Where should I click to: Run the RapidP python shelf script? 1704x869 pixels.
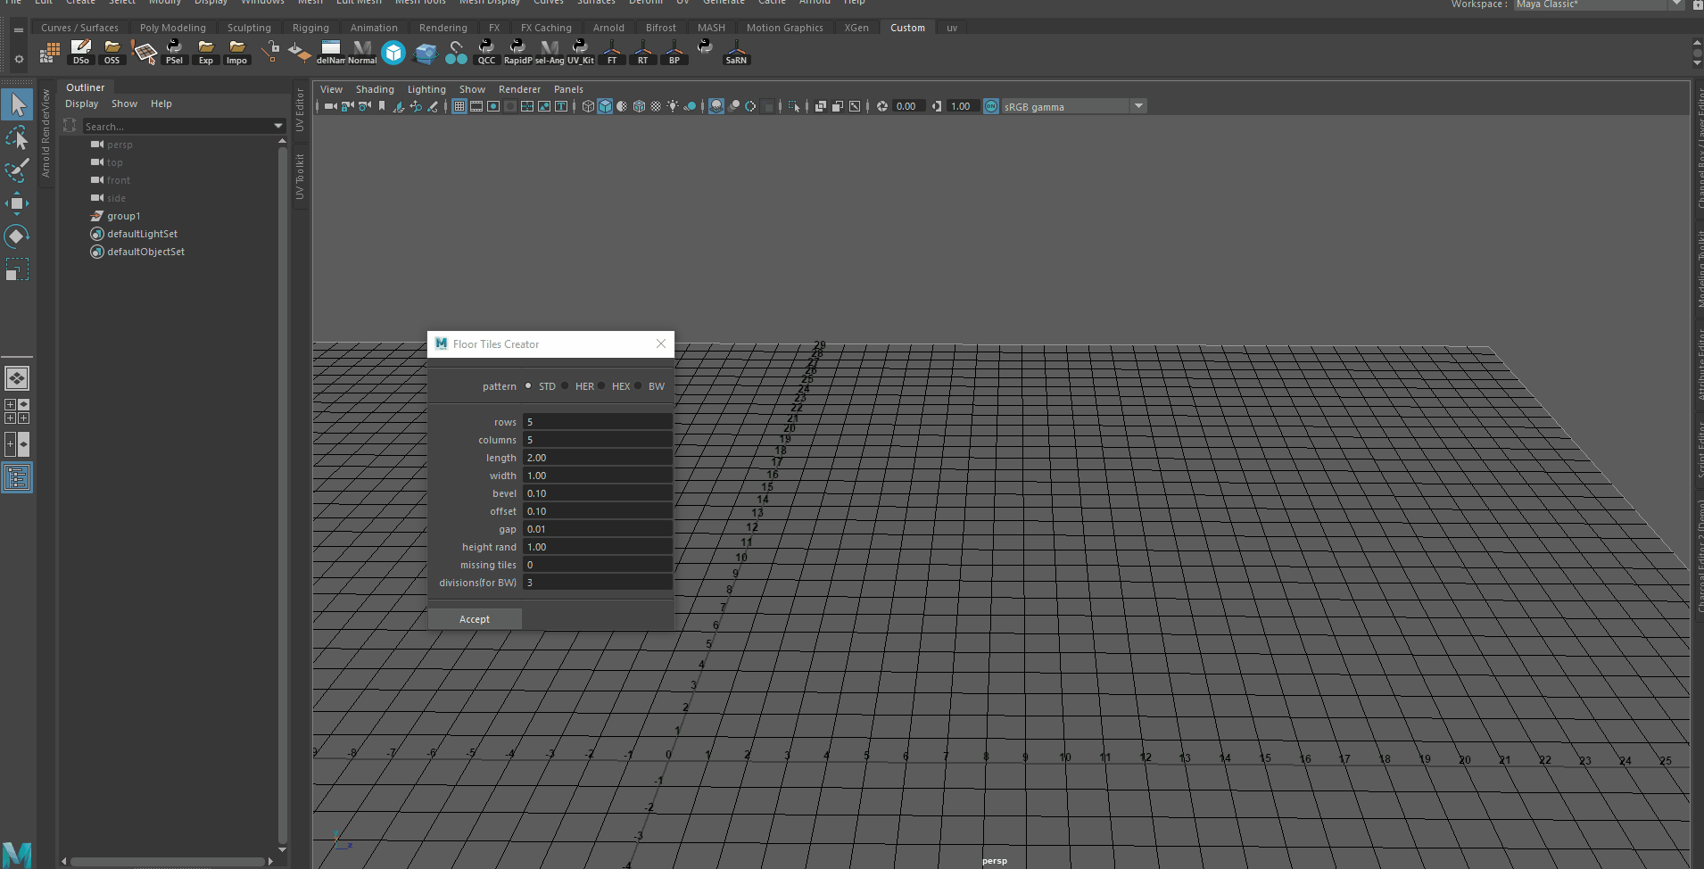coord(517,53)
